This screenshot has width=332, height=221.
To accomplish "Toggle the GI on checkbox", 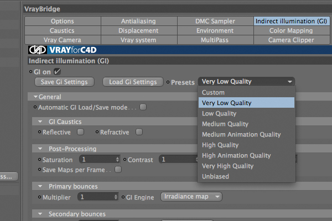I will [57, 72].
